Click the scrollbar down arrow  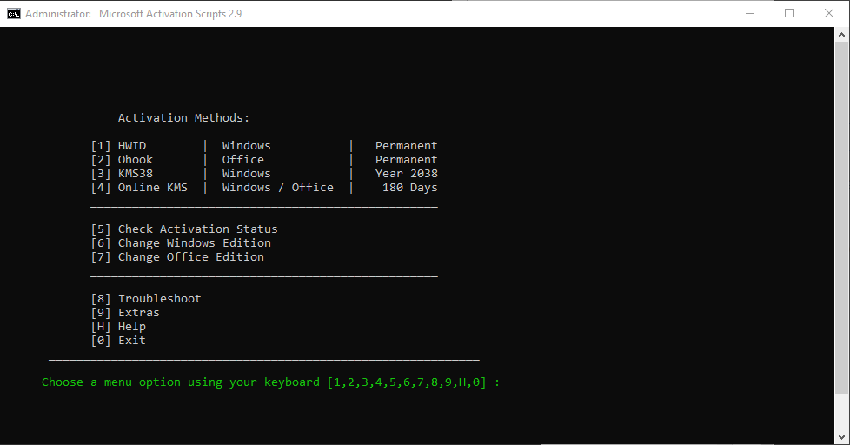(x=842, y=437)
